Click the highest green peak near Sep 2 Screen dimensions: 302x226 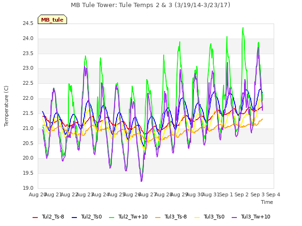(243, 28)
